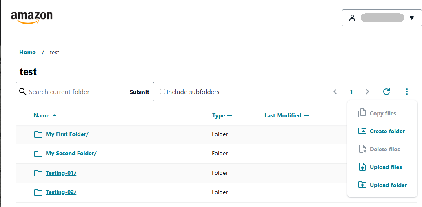Click the folder icon beside Testing-01
The width and height of the screenshot is (422, 207).
[38, 173]
